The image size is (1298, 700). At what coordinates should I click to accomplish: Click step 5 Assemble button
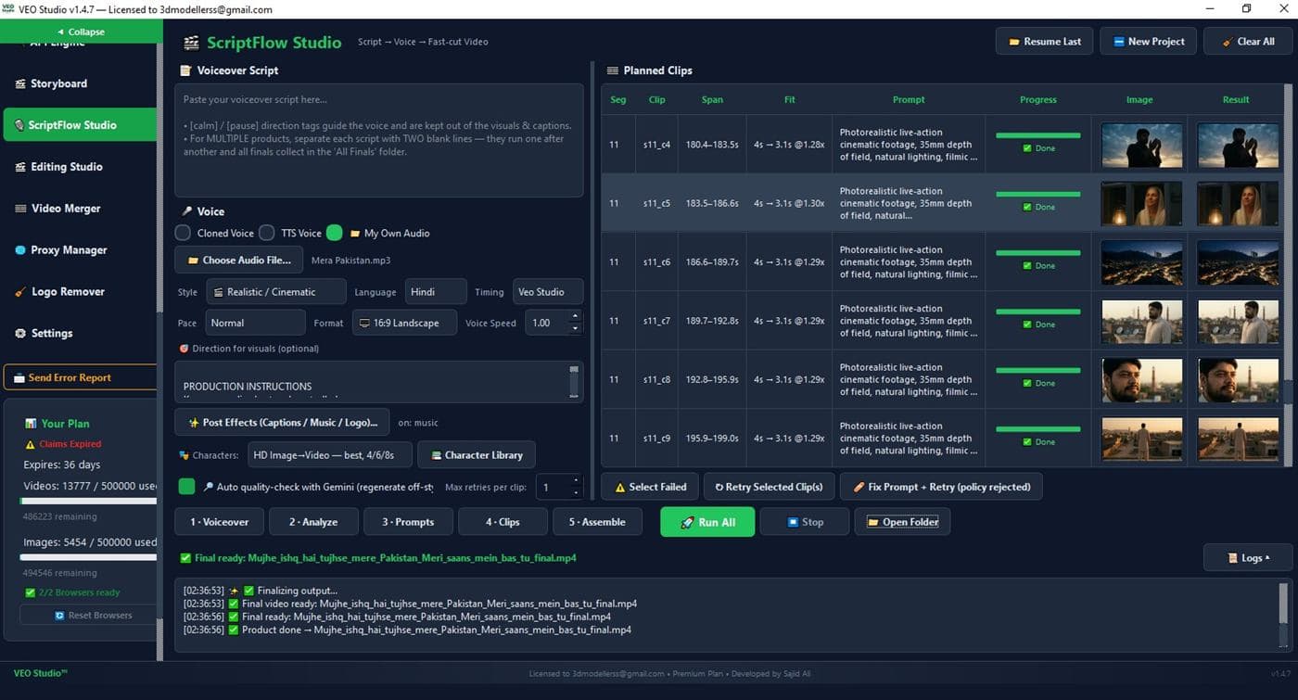(597, 522)
